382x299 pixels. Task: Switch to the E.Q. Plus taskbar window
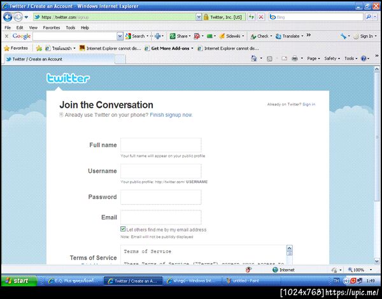[x=73, y=281]
